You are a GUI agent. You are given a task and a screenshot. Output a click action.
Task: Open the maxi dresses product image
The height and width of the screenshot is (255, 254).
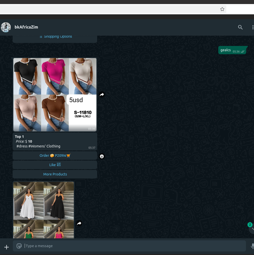point(44,210)
